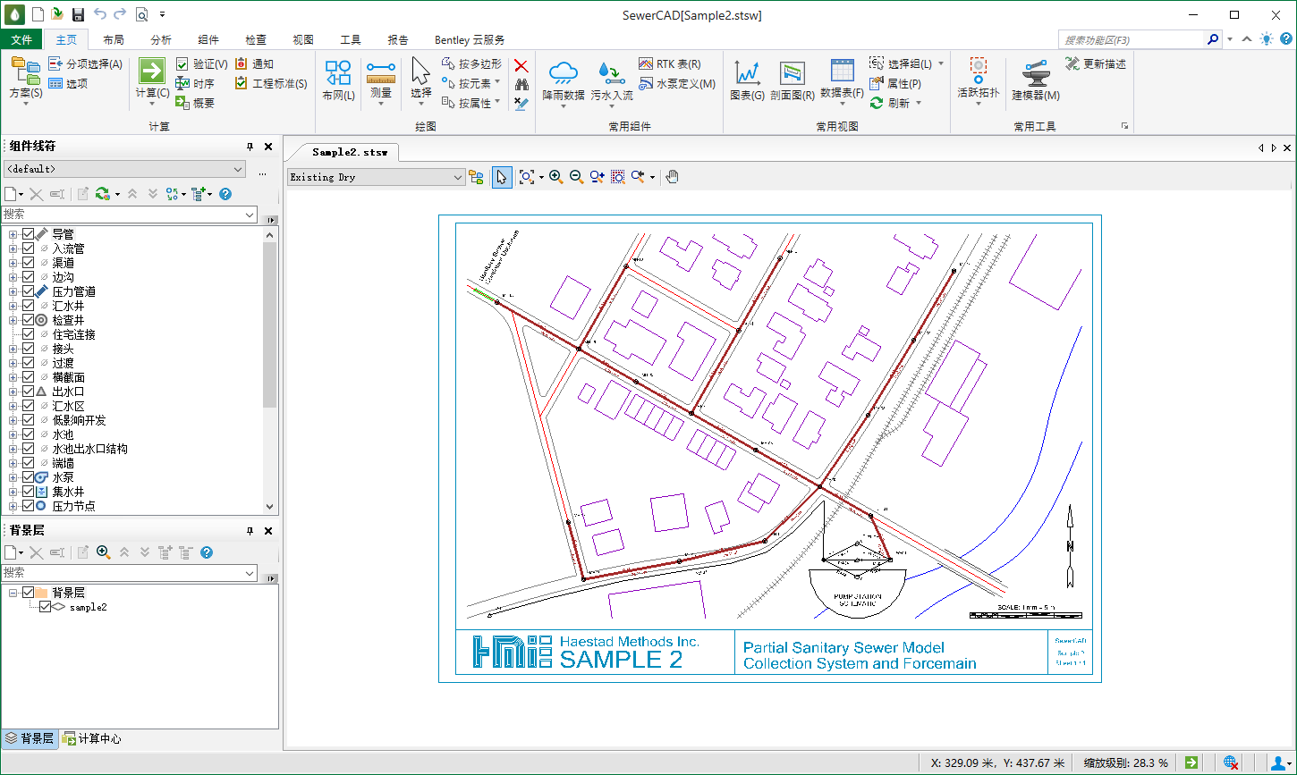Toggle the sample2 background layer checkbox

coord(46,607)
